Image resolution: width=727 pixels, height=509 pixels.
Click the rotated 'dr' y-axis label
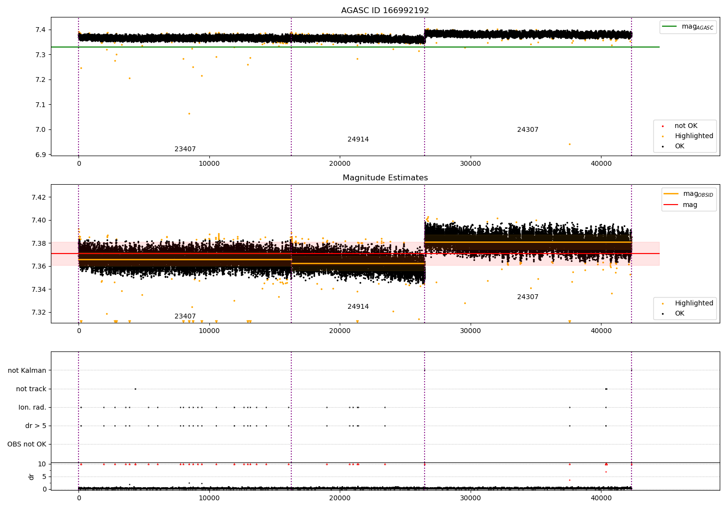(32, 477)
